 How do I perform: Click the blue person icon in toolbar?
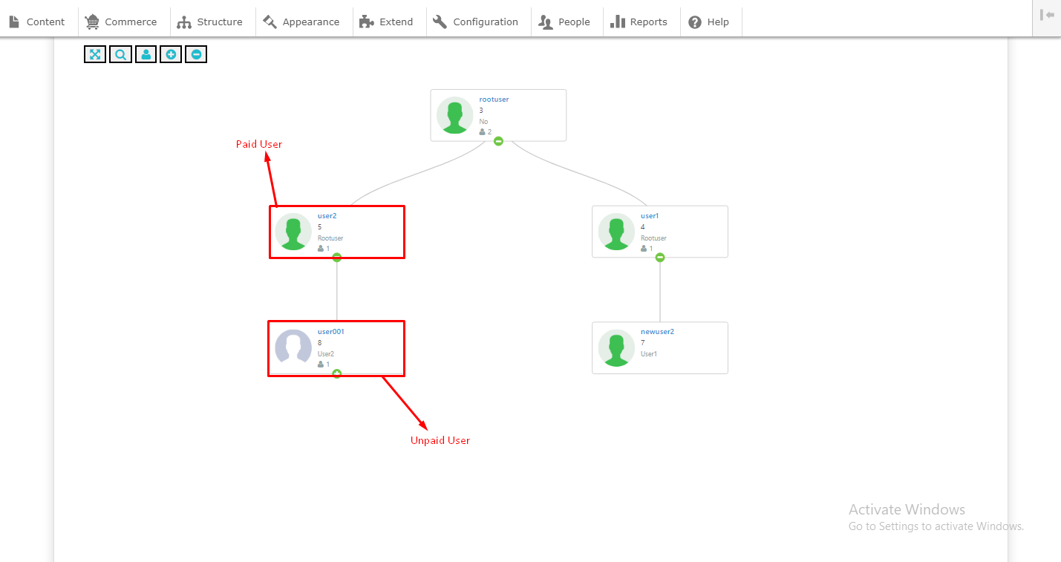[146, 54]
